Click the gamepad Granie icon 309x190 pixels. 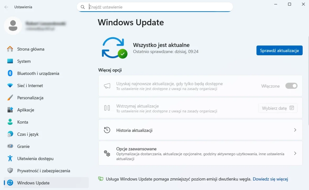pyautogui.click(x=10, y=146)
